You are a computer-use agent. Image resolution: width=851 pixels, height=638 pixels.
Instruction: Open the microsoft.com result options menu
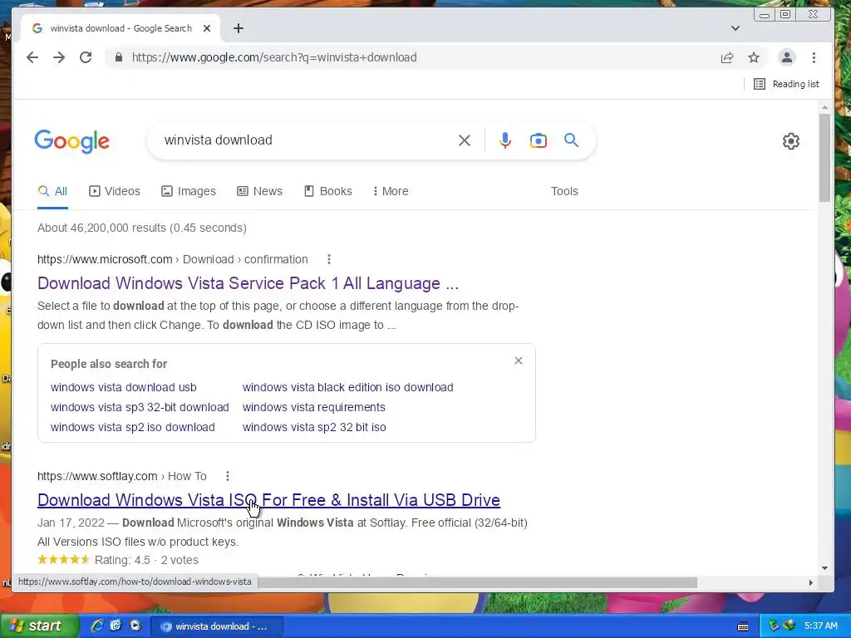tap(328, 259)
